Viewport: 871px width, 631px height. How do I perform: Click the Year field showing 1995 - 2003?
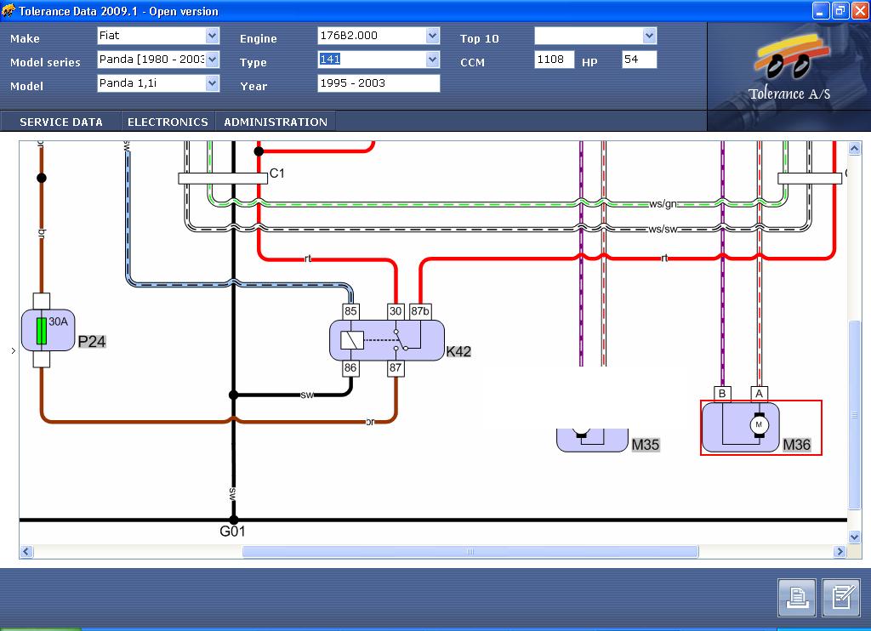[379, 83]
